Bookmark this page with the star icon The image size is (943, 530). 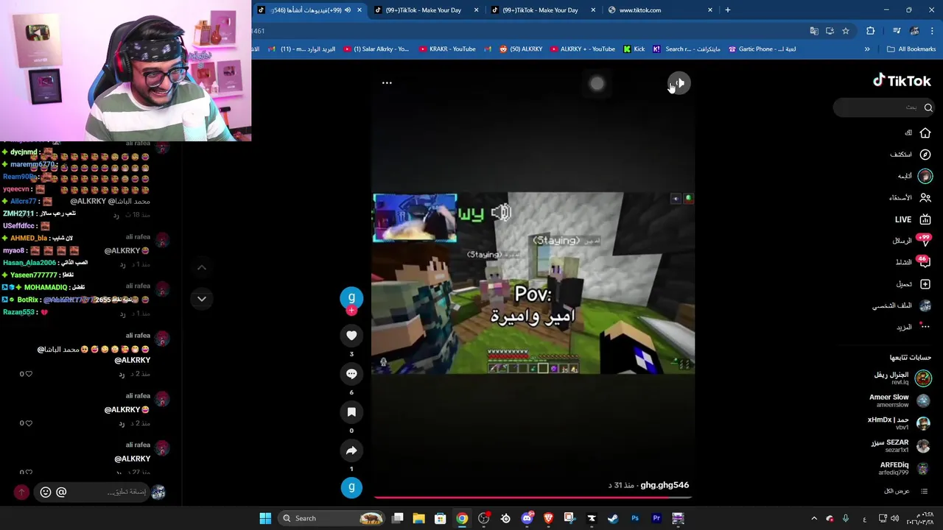[x=846, y=31]
